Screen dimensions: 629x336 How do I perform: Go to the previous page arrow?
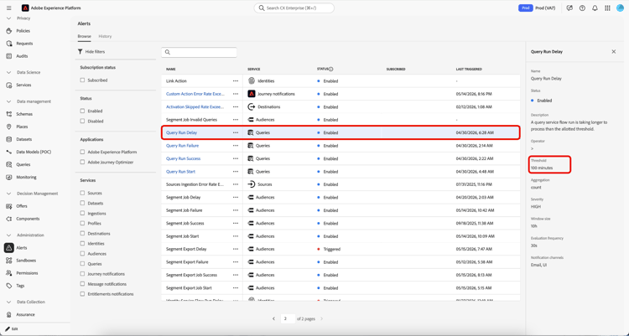(x=273, y=318)
